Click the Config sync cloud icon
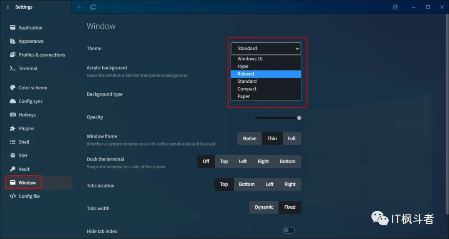 pyautogui.click(x=12, y=101)
